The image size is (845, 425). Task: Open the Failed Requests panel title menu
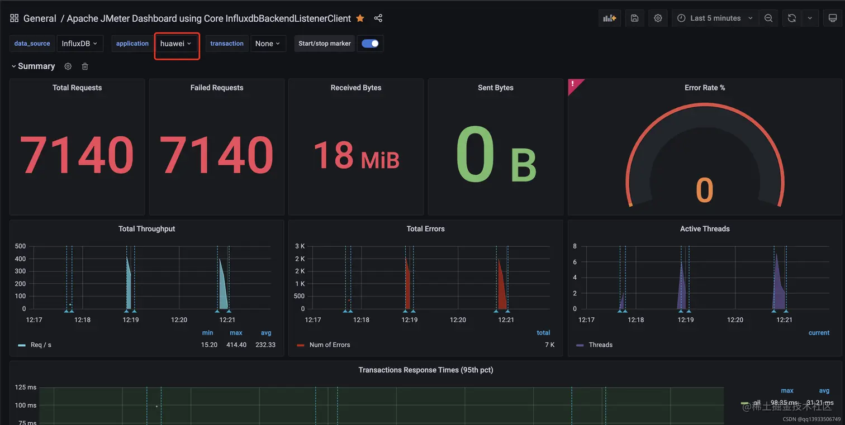point(217,88)
